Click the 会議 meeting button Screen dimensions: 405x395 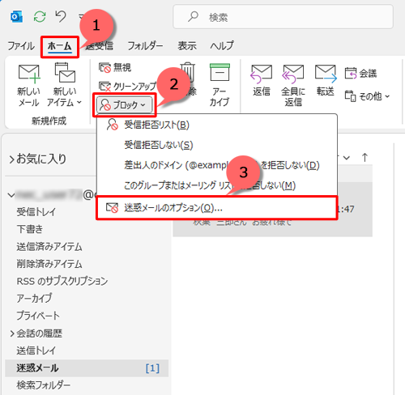coord(360,73)
